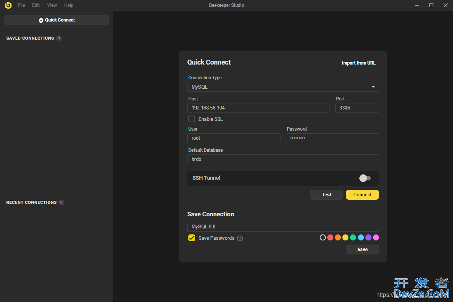
Task: Select the yellow color swatch
Action: [x=345, y=237]
